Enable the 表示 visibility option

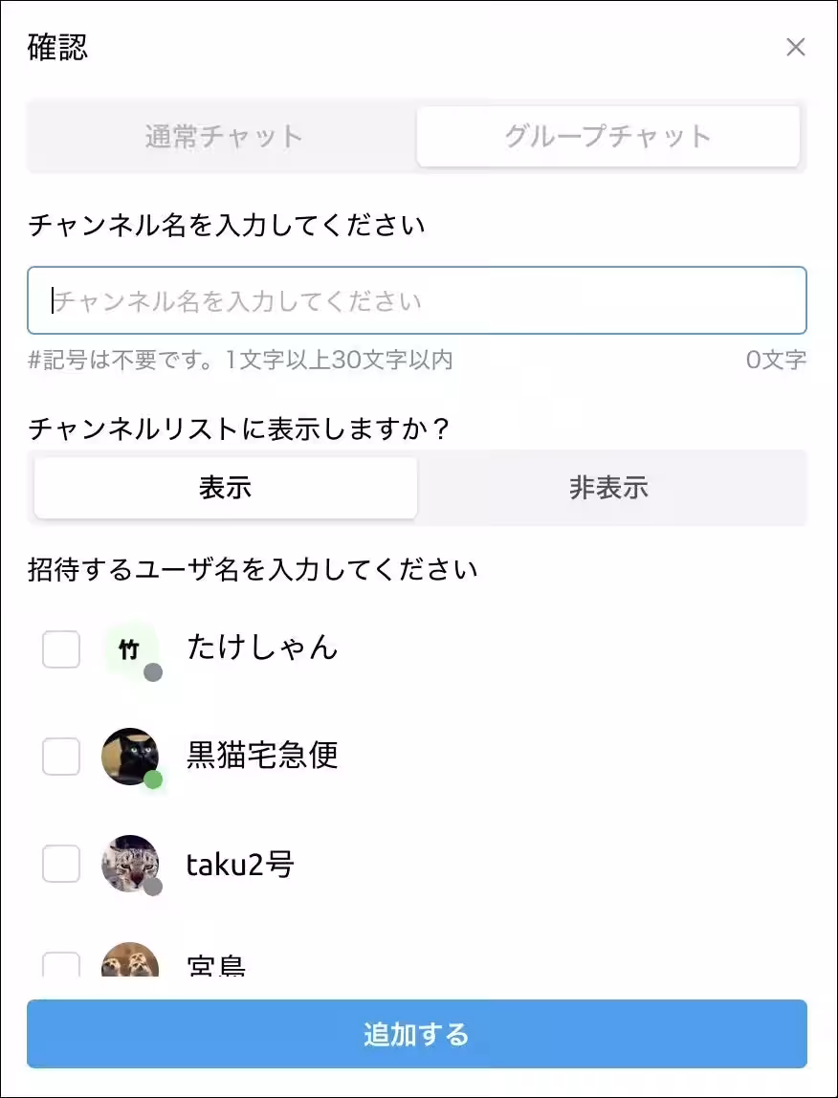coord(226,488)
